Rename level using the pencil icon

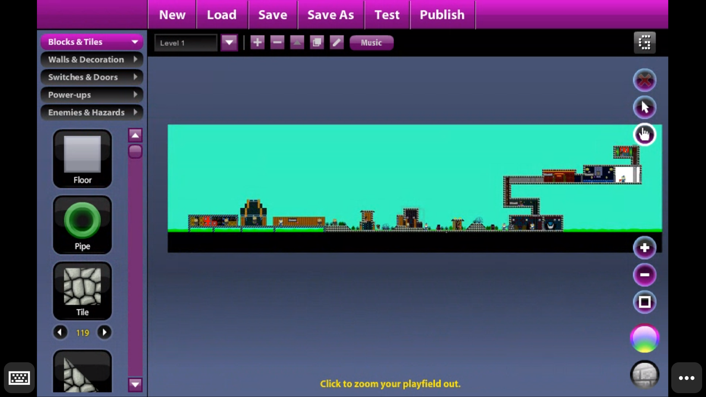coord(336,42)
